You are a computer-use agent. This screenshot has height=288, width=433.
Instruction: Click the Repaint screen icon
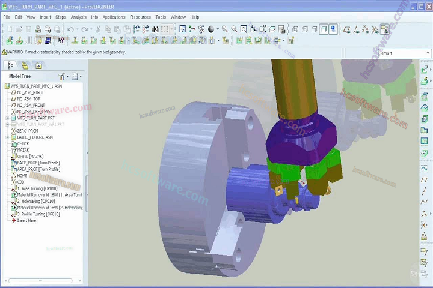click(x=183, y=29)
